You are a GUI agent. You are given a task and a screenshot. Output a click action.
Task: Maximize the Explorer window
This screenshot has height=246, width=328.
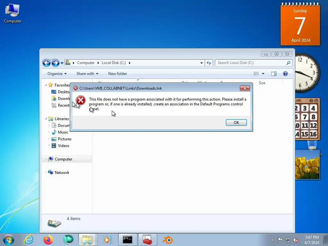[276, 54]
